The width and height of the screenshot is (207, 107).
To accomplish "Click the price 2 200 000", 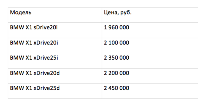I will [116, 73].
